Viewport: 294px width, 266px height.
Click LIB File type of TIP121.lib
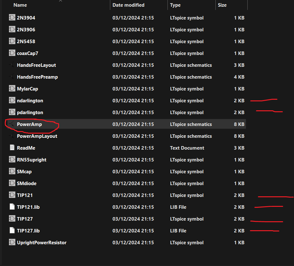coord(178,207)
